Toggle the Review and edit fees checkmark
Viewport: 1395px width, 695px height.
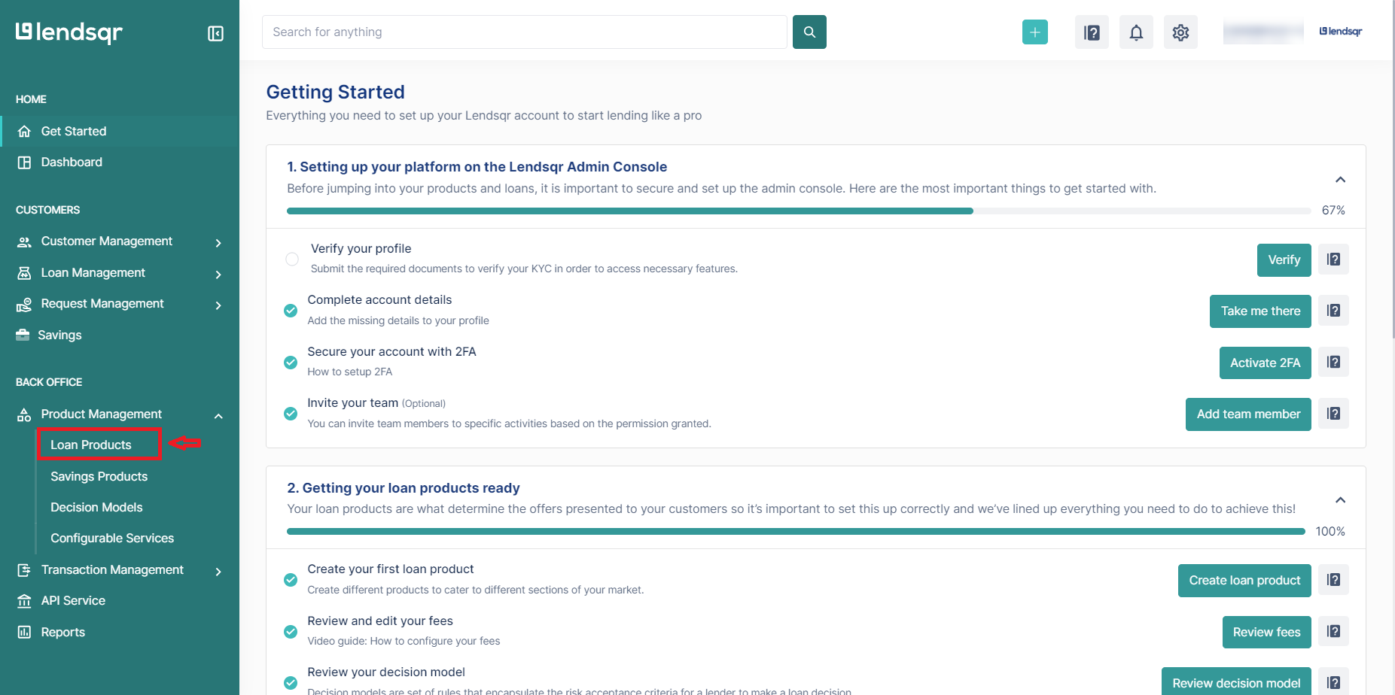[291, 632]
